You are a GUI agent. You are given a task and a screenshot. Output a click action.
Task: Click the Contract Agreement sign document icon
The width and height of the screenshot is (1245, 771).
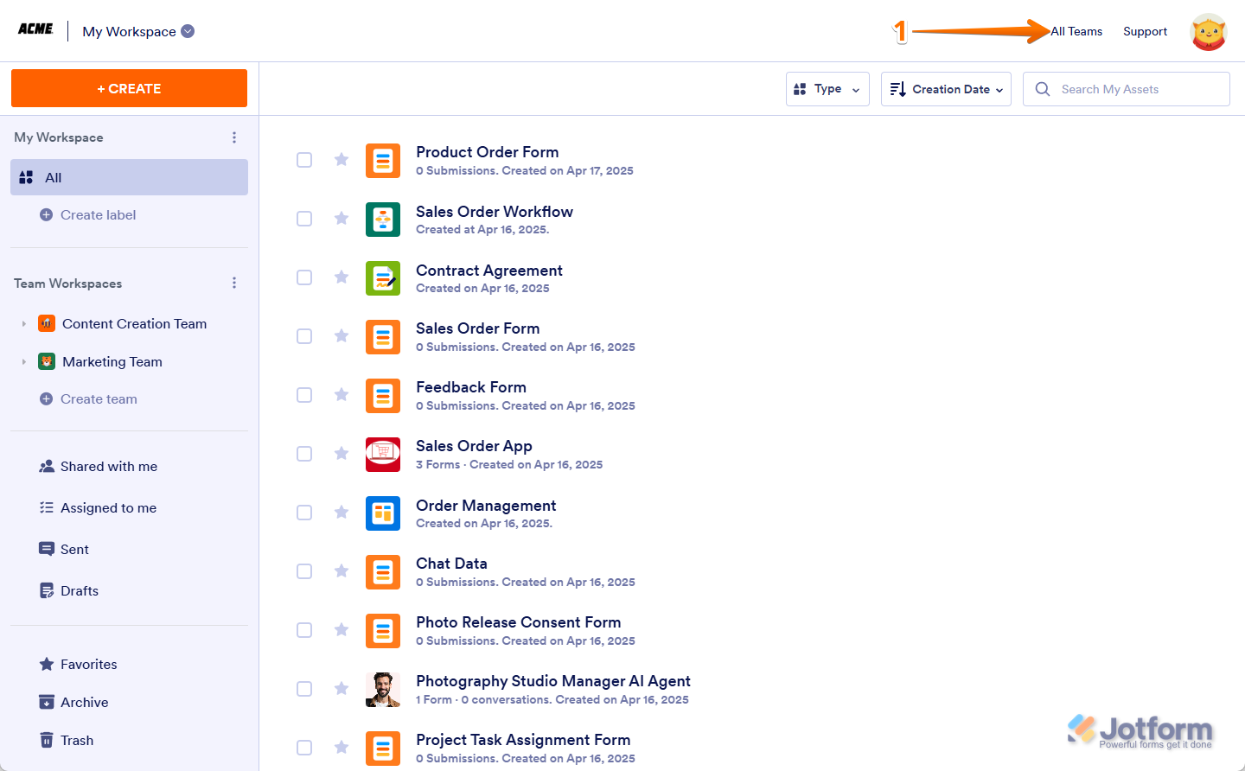coord(382,278)
